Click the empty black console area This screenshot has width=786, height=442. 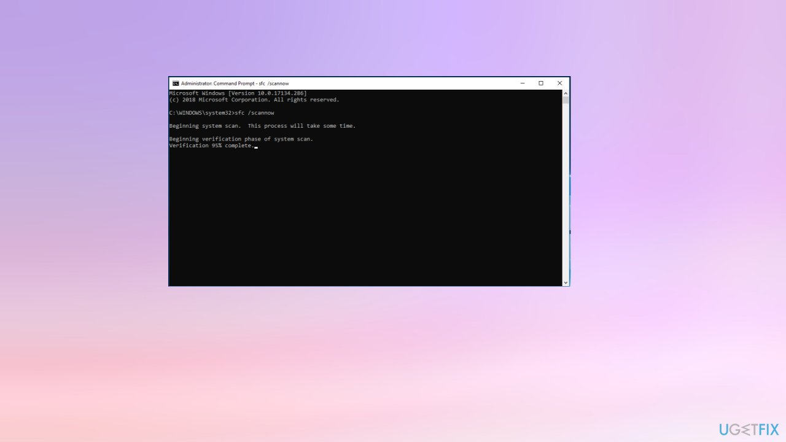pos(365,221)
